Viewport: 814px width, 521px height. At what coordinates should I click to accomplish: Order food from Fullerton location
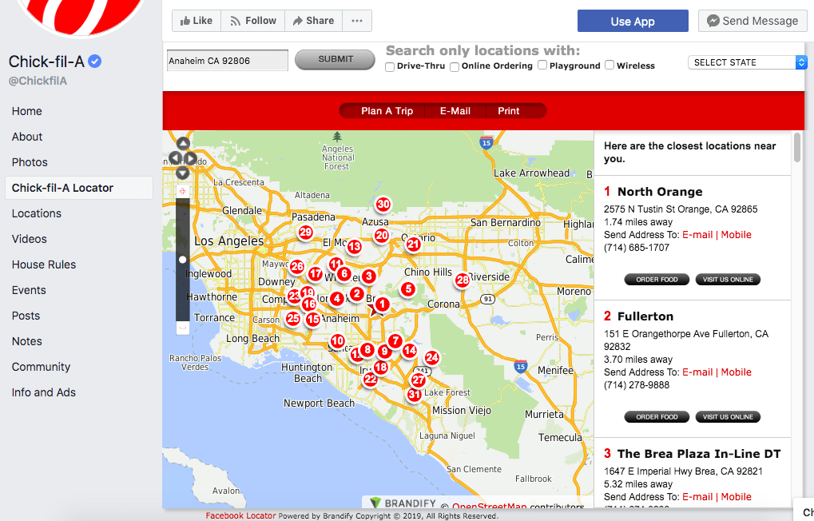pos(657,416)
